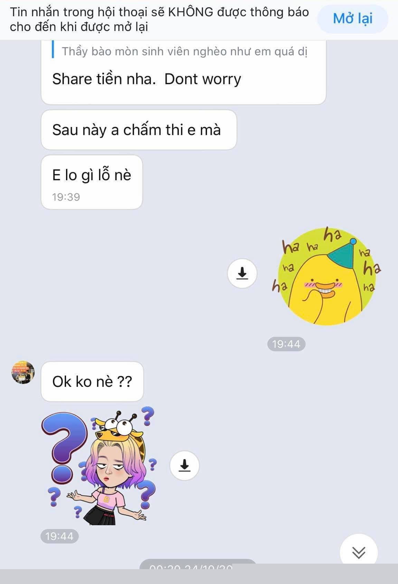
Task: Tap the Mở lại button
Action: [352, 19]
